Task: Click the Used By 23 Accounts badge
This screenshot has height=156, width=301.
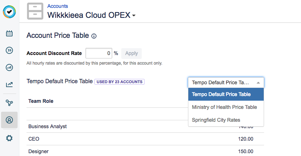Action: (x=119, y=82)
